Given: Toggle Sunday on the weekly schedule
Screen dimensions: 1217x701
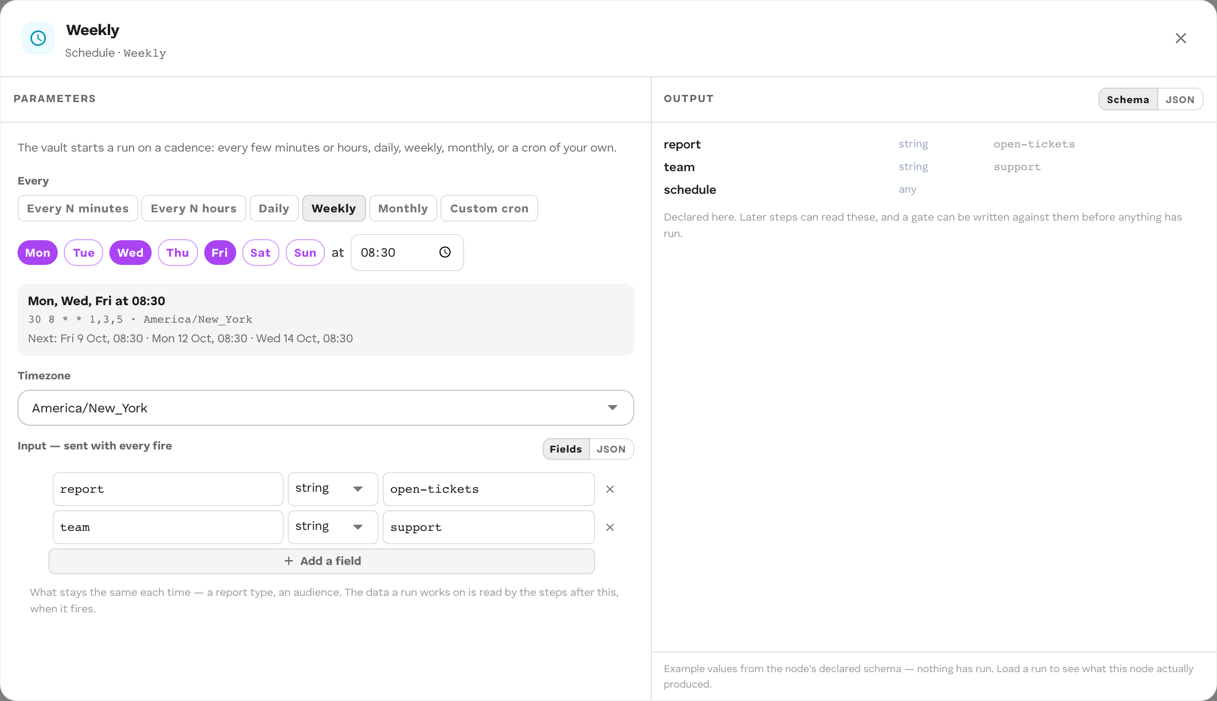Looking at the screenshot, I should (305, 253).
